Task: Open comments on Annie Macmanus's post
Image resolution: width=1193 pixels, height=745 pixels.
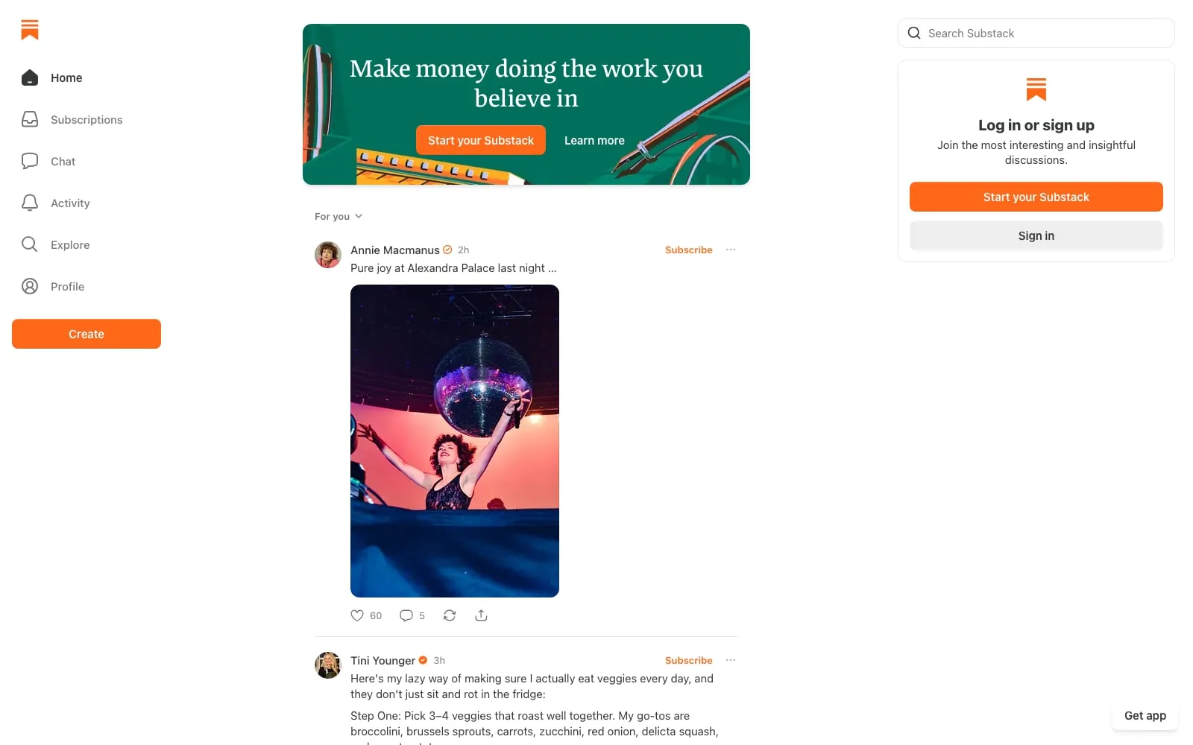Action: 406,615
